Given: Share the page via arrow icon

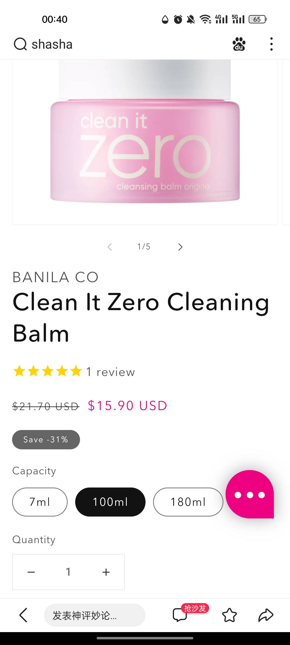Looking at the screenshot, I should click(x=266, y=615).
